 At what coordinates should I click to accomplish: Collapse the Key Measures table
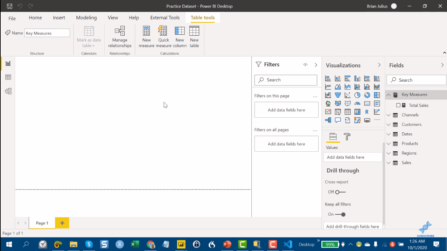[389, 95]
